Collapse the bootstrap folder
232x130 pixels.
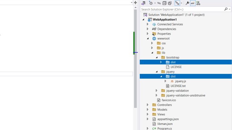coord(157,57)
